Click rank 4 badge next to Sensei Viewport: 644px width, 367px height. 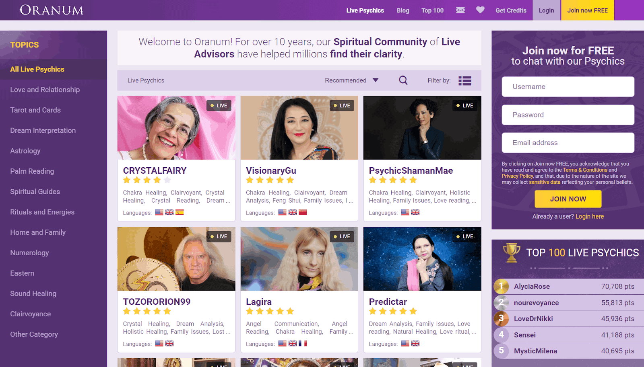(x=501, y=335)
